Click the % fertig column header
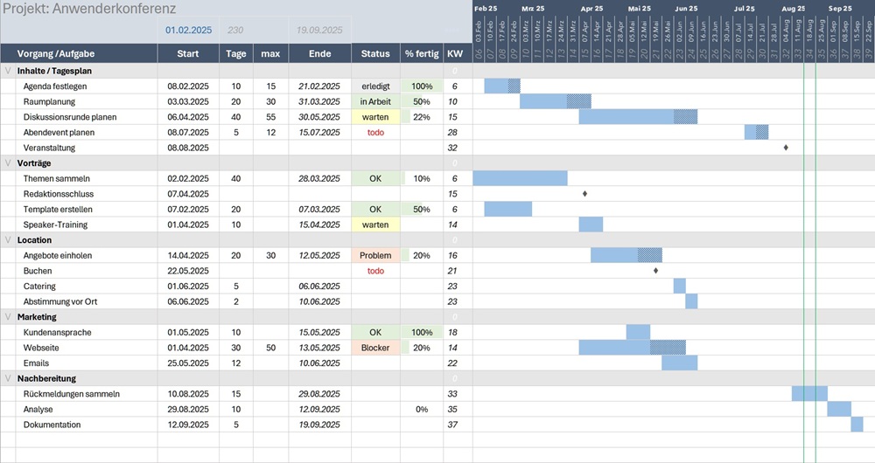The image size is (875, 463). pos(422,54)
